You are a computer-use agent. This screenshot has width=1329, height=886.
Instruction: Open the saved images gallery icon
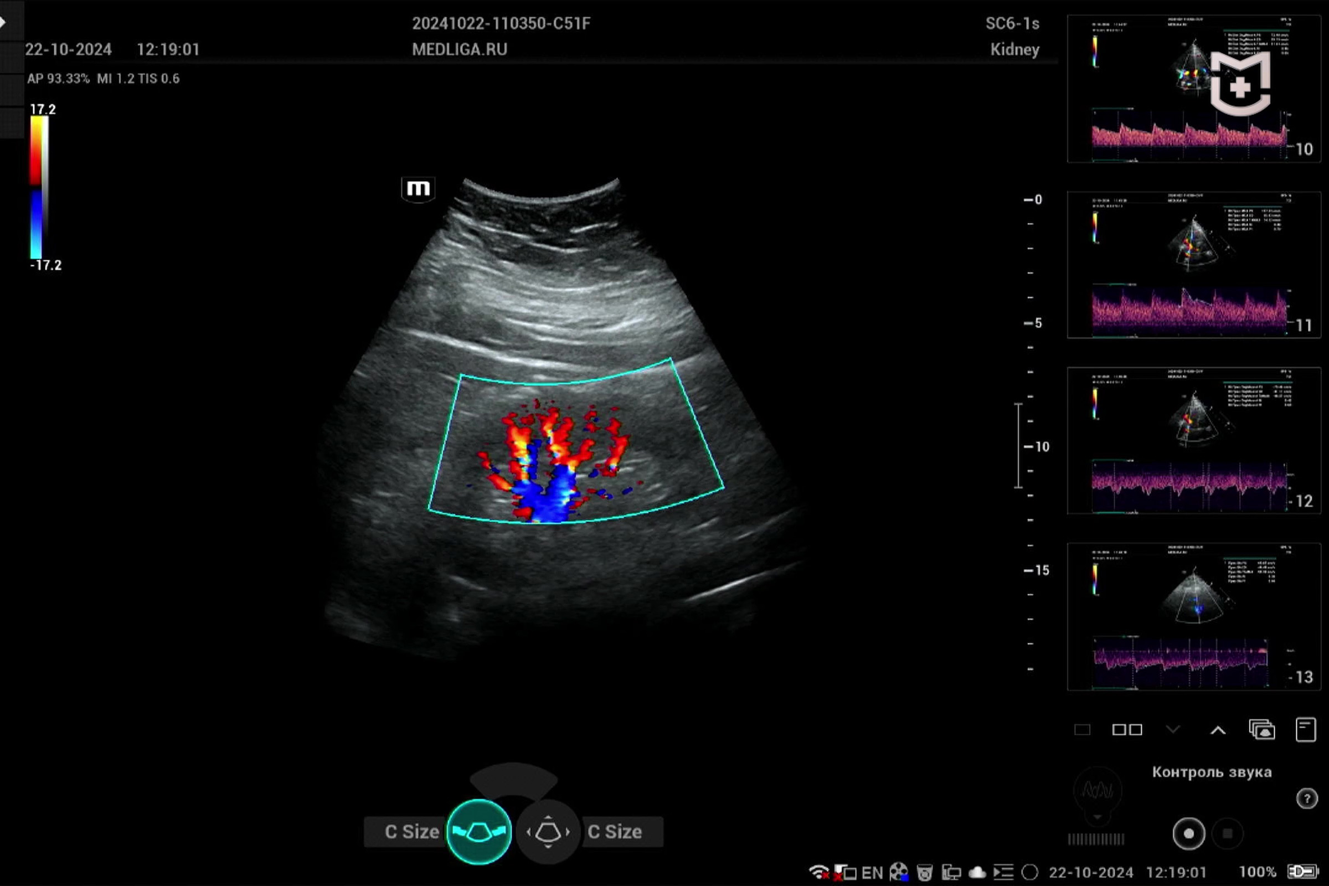[1261, 729]
